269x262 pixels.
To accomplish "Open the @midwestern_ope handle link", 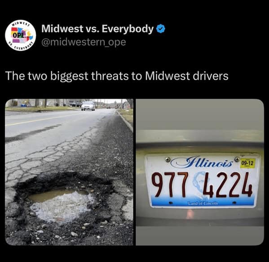I will point(84,42).
